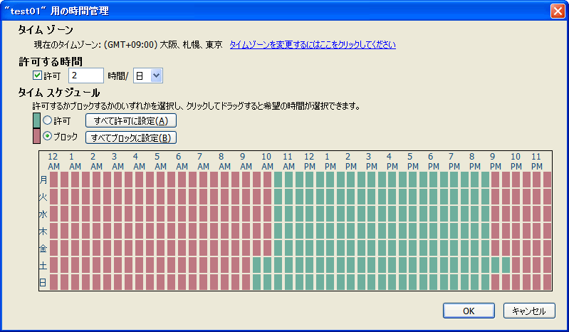Select the ブロック radio button
Screen dimensions: 569x332
47,136
